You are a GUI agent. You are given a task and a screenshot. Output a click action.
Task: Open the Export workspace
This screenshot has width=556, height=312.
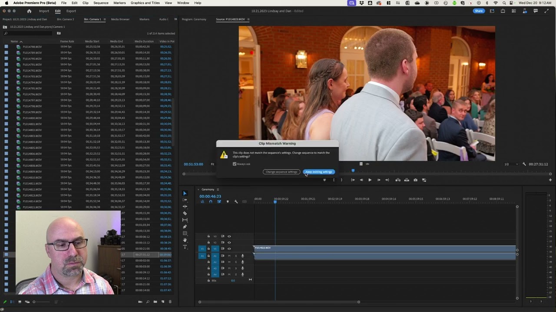pos(71,11)
